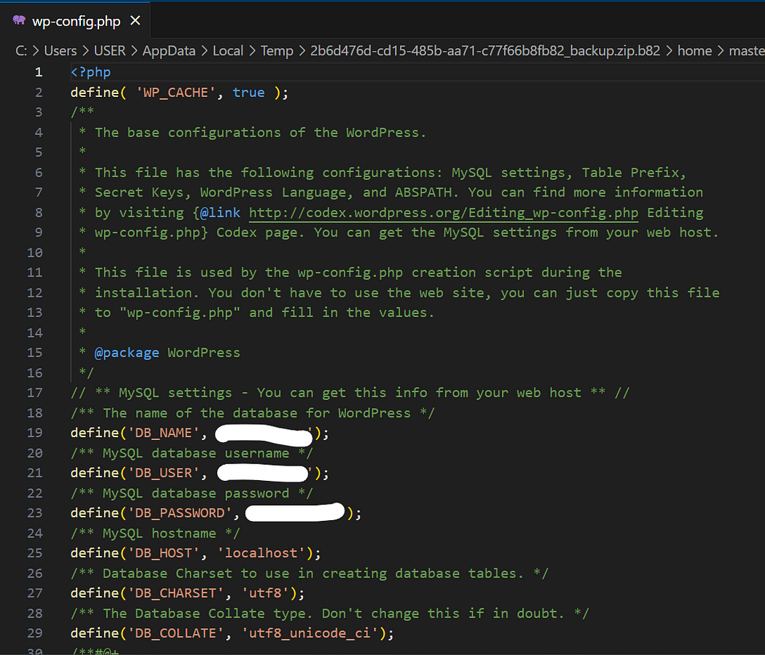Open the USER breadcrumb segment

point(110,51)
